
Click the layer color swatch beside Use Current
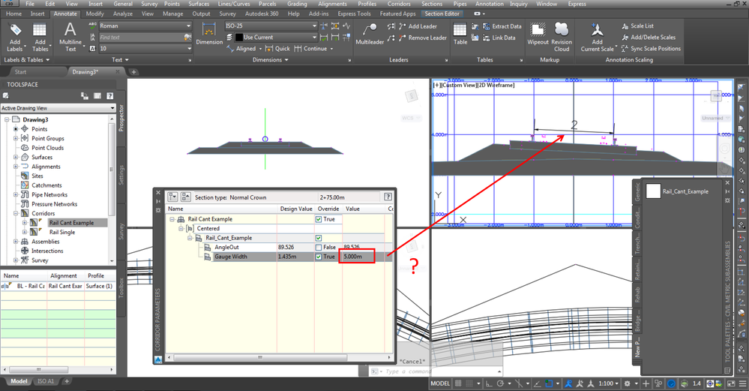click(x=239, y=38)
